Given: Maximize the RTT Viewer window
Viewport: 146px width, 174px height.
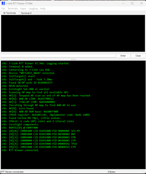Looking at the screenshot, I should 132,3.
